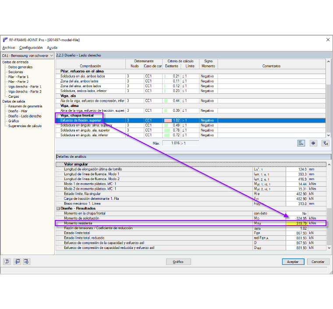Collapse the Diseño - Resultados section
This screenshot has height=309, width=333.
(58, 209)
